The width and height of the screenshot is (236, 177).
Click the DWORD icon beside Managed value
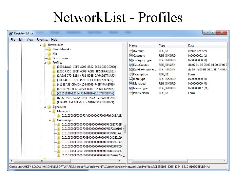131,84
